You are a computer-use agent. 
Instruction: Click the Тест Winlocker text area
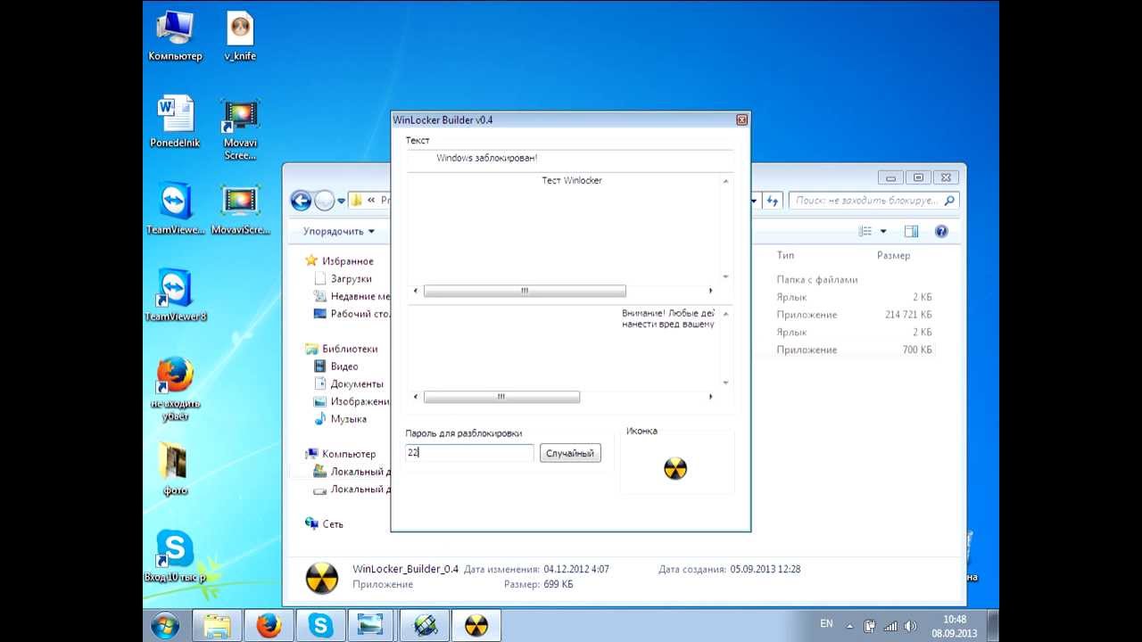(x=564, y=228)
